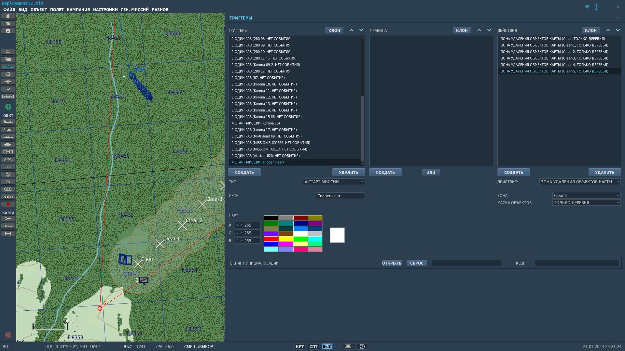Click the triggers list scrollbar
625x351 pixels.
(x=362, y=128)
